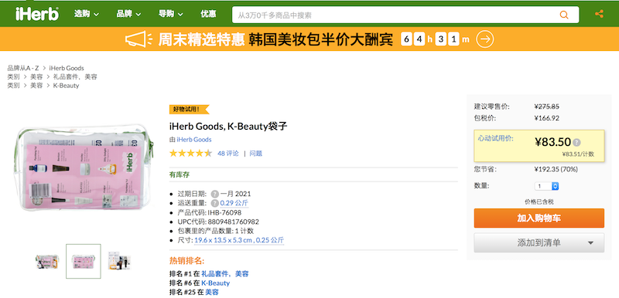The image size is (619, 298).
Task: Click the UPC代码: 8809481760982 text
Action: pos(218,222)
